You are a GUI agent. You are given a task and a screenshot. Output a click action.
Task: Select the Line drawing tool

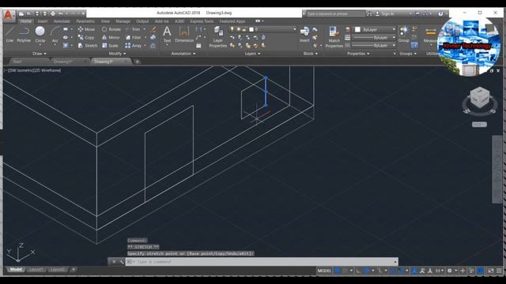[9, 35]
